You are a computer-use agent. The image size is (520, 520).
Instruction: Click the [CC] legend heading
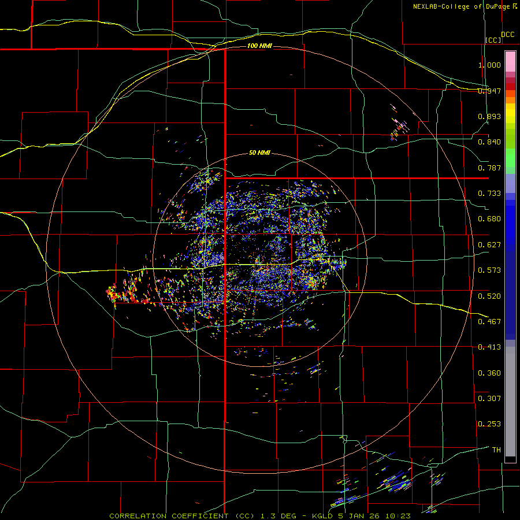click(493, 40)
